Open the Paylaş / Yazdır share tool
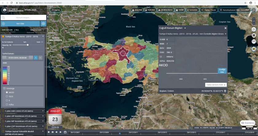Viewport: 258px width, 136px height. click(x=209, y=10)
